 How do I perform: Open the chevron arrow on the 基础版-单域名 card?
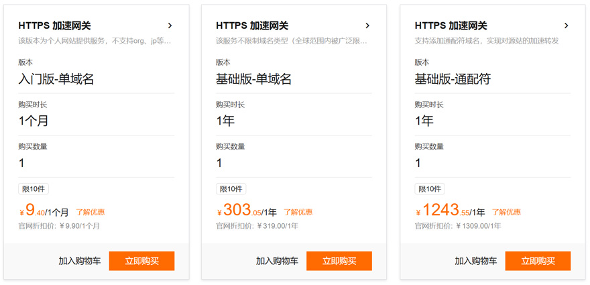click(367, 25)
